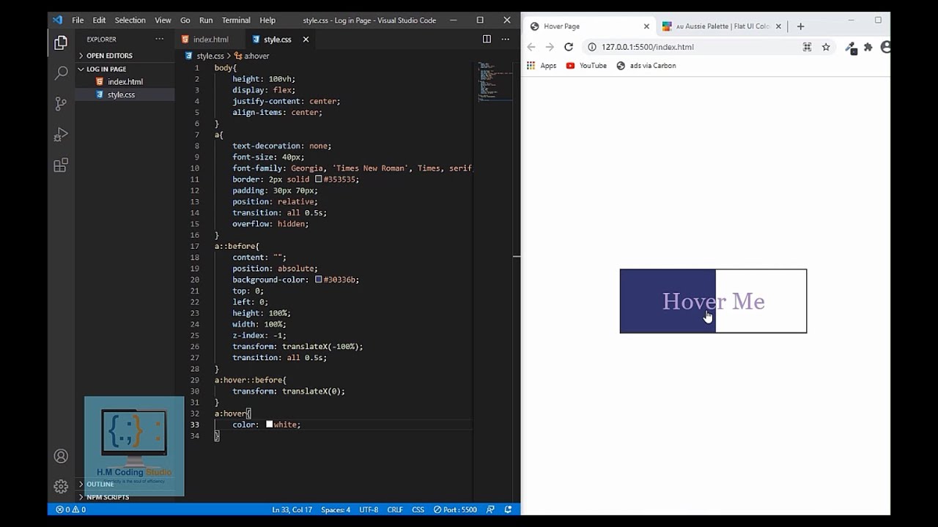Open ads via Carbon bookmark
The image size is (938, 527).
pyautogui.click(x=646, y=66)
